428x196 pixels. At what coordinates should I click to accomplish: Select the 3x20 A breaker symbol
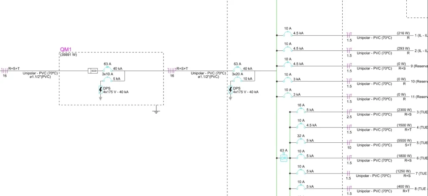pos(237,79)
